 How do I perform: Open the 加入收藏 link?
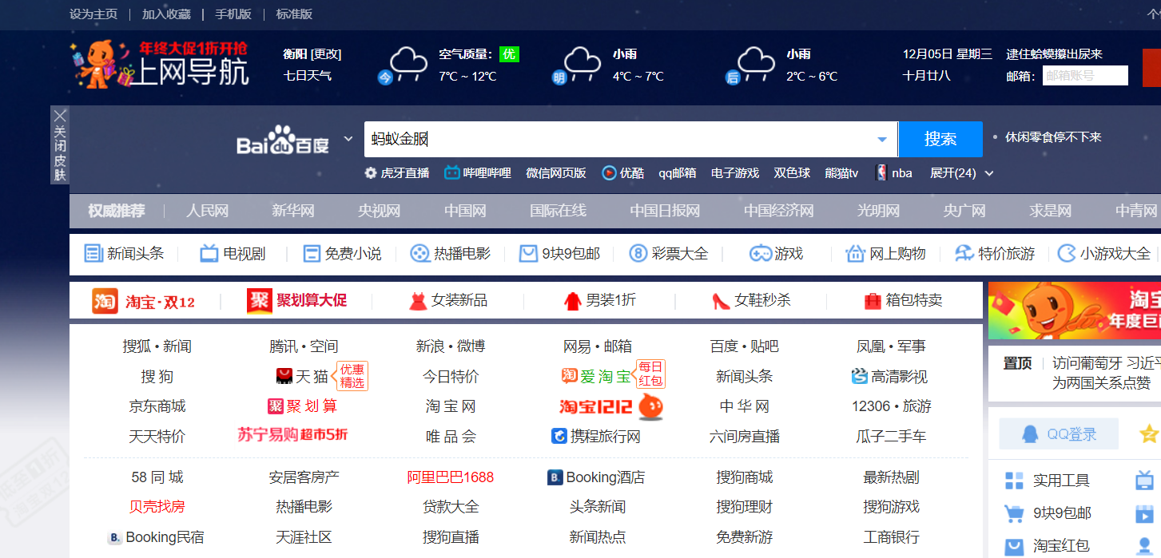[x=166, y=14]
